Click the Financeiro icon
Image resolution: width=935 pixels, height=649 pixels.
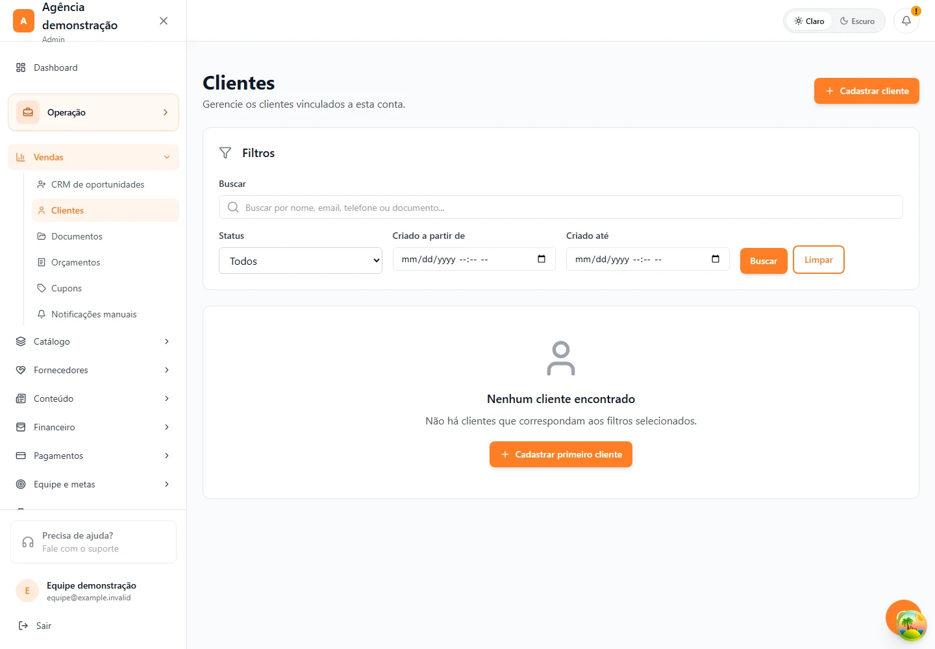click(21, 427)
